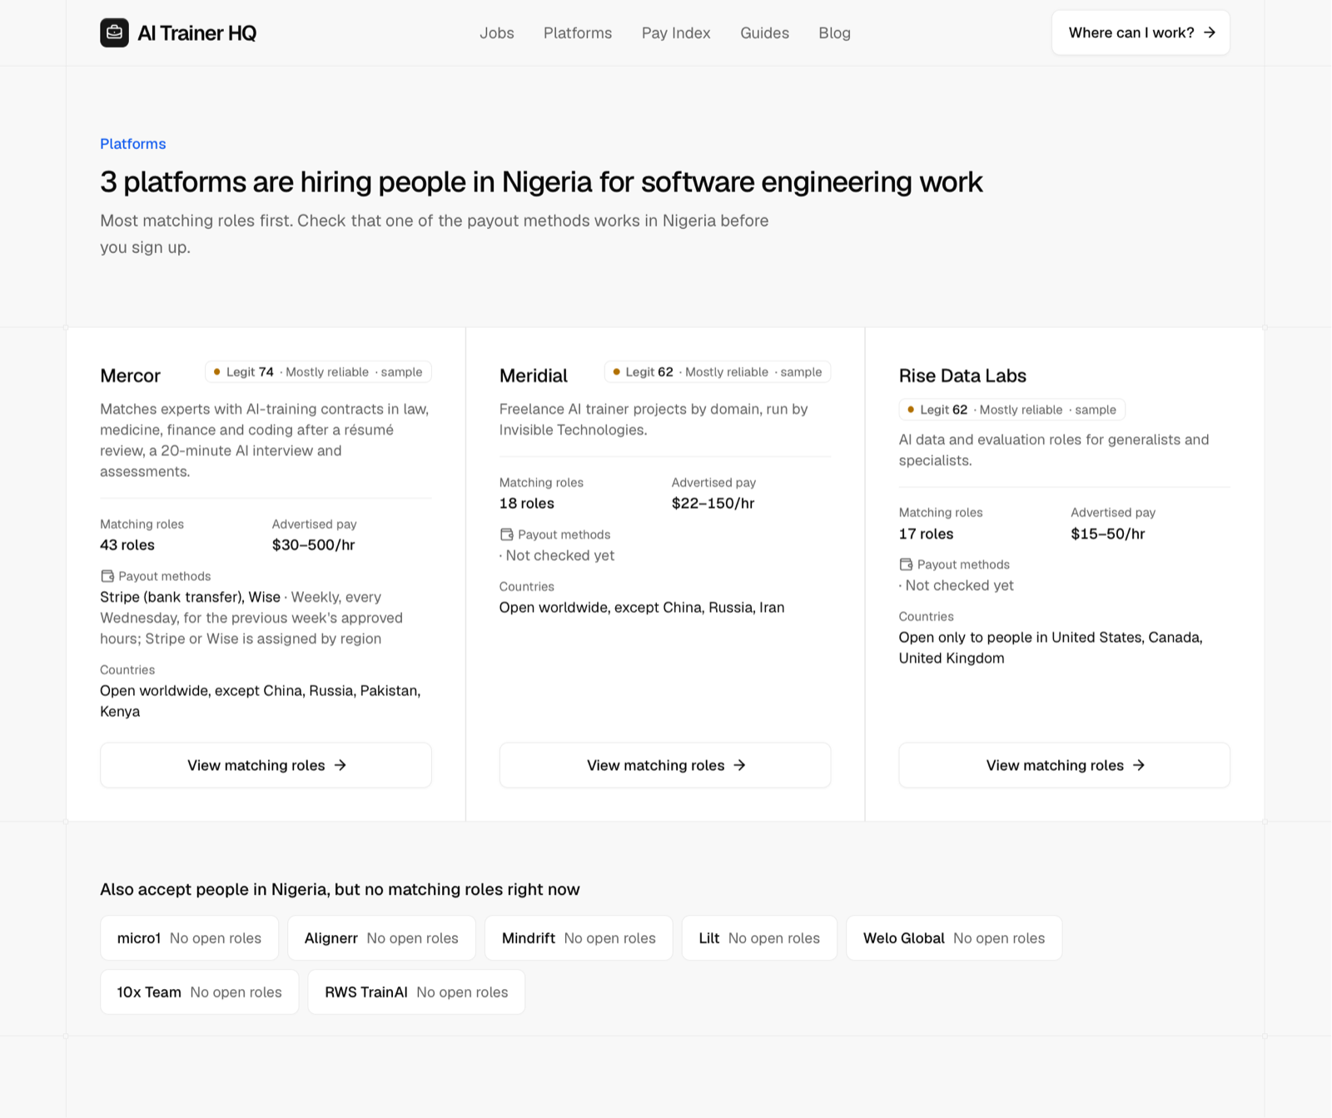This screenshot has width=1332, height=1118.
Task: Click the '$22–150/hr' advertised pay
Action: 713,504
